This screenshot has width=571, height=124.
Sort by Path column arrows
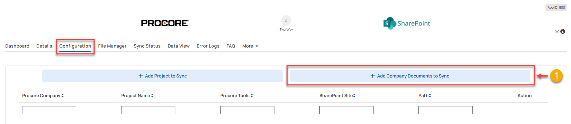click(x=430, y=96)
